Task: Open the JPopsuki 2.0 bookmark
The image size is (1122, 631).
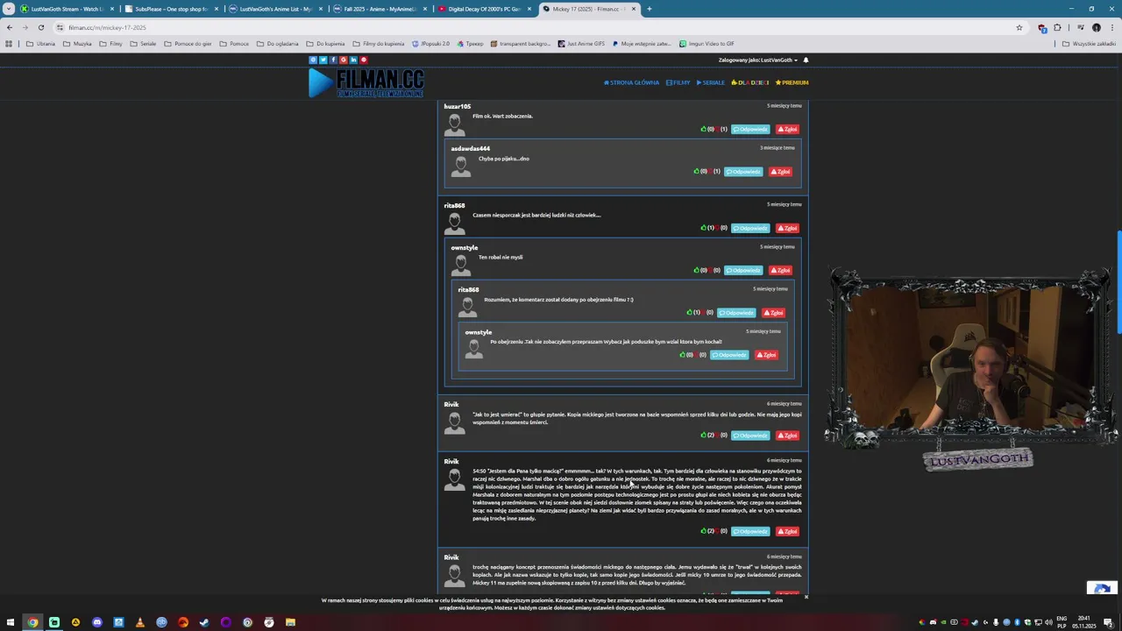Action: tap(430, 43)
